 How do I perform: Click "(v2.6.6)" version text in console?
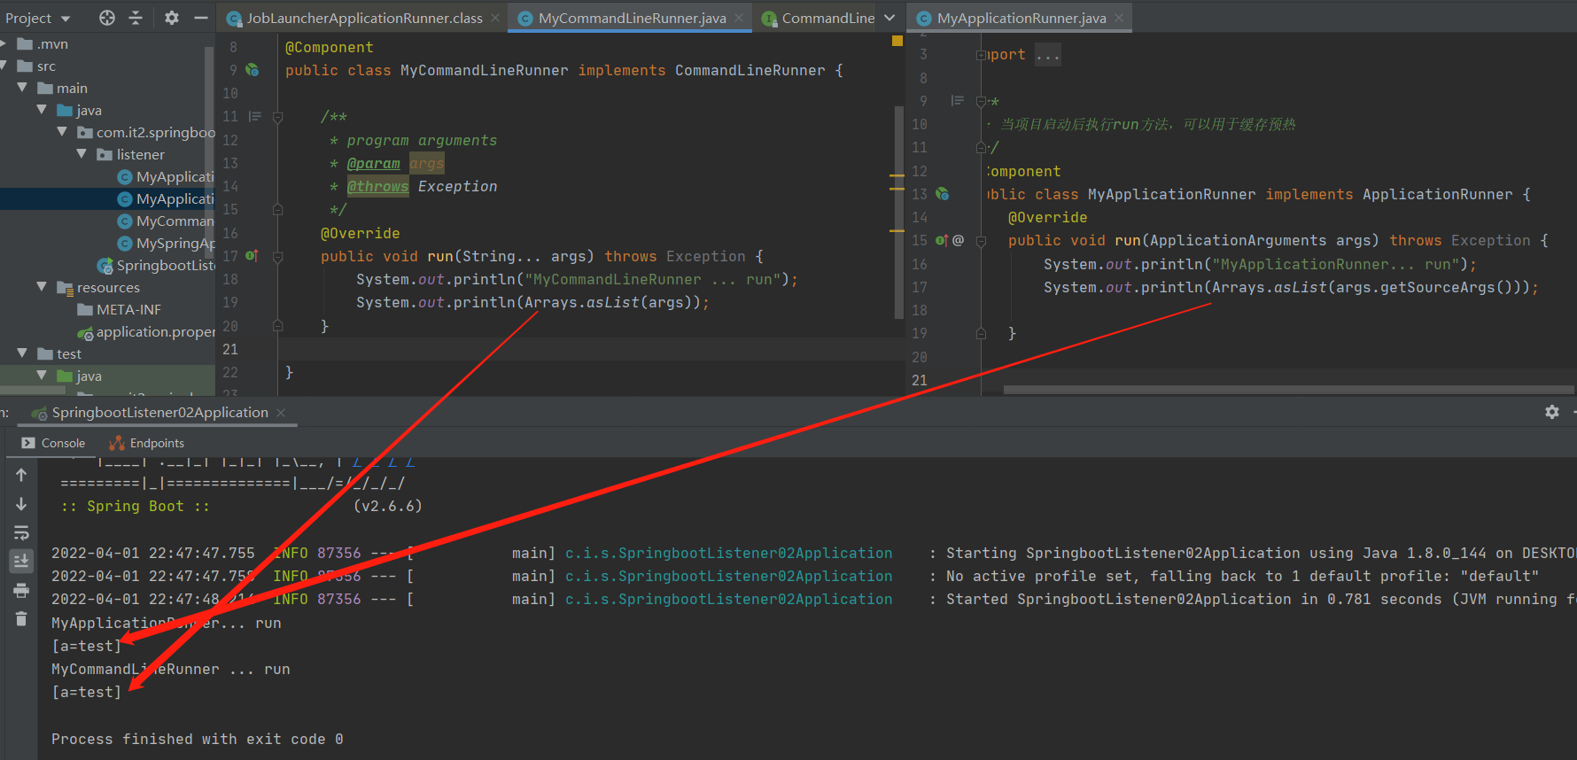(x=387, y=506)
